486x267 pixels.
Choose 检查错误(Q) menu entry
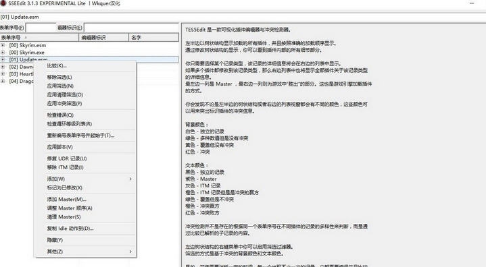[60, 115]
